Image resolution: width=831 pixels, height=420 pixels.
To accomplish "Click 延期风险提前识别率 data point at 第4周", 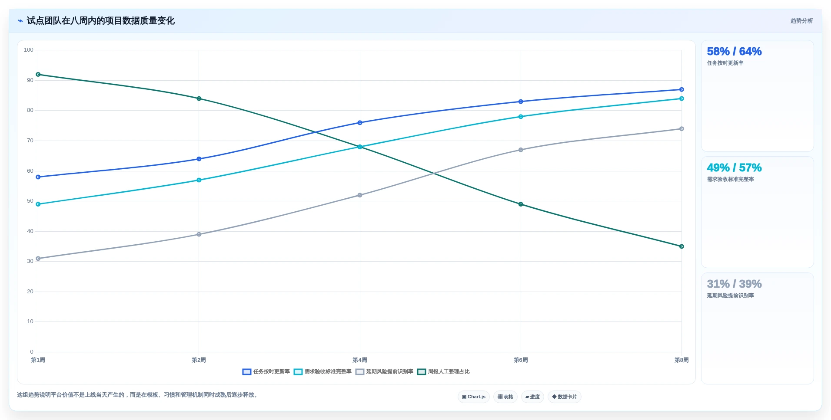I will click(x=360, y=195).
